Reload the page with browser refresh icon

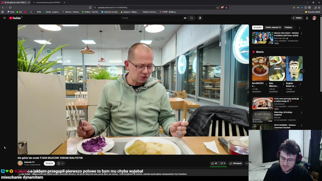click(x=10, y=8)
